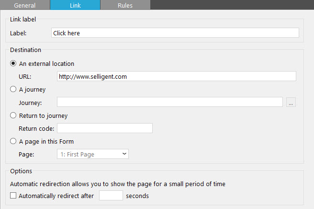The image size is (314, 209).
Task: Click the automatic redirection description text
Action: pos(117,184)
